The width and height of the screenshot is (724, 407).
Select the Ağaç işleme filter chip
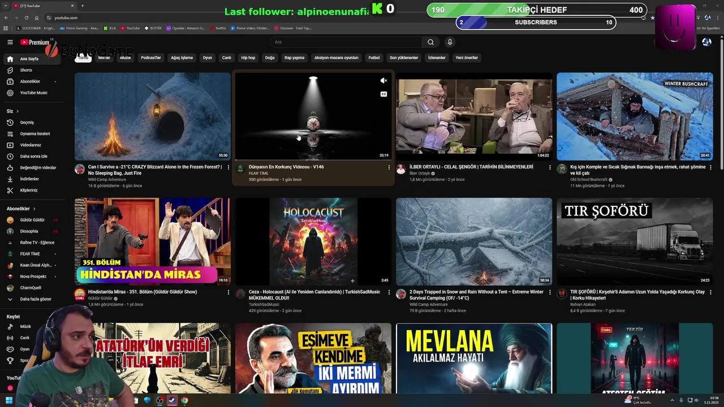click(x=182, y=58)
